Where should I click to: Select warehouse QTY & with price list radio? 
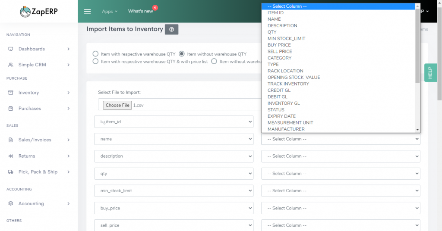95,61
